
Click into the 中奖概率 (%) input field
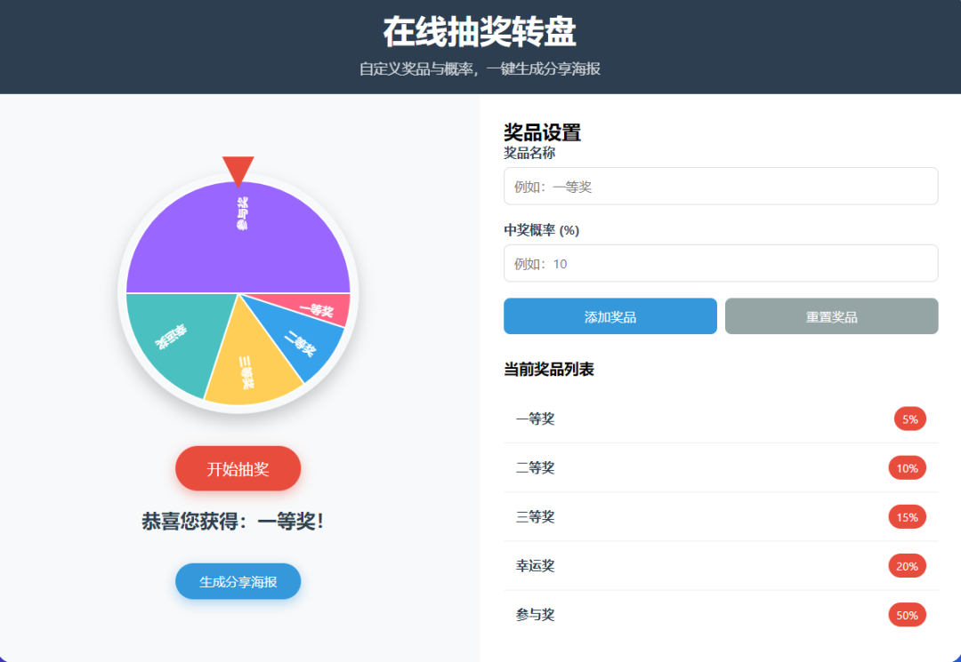(721, 264)
